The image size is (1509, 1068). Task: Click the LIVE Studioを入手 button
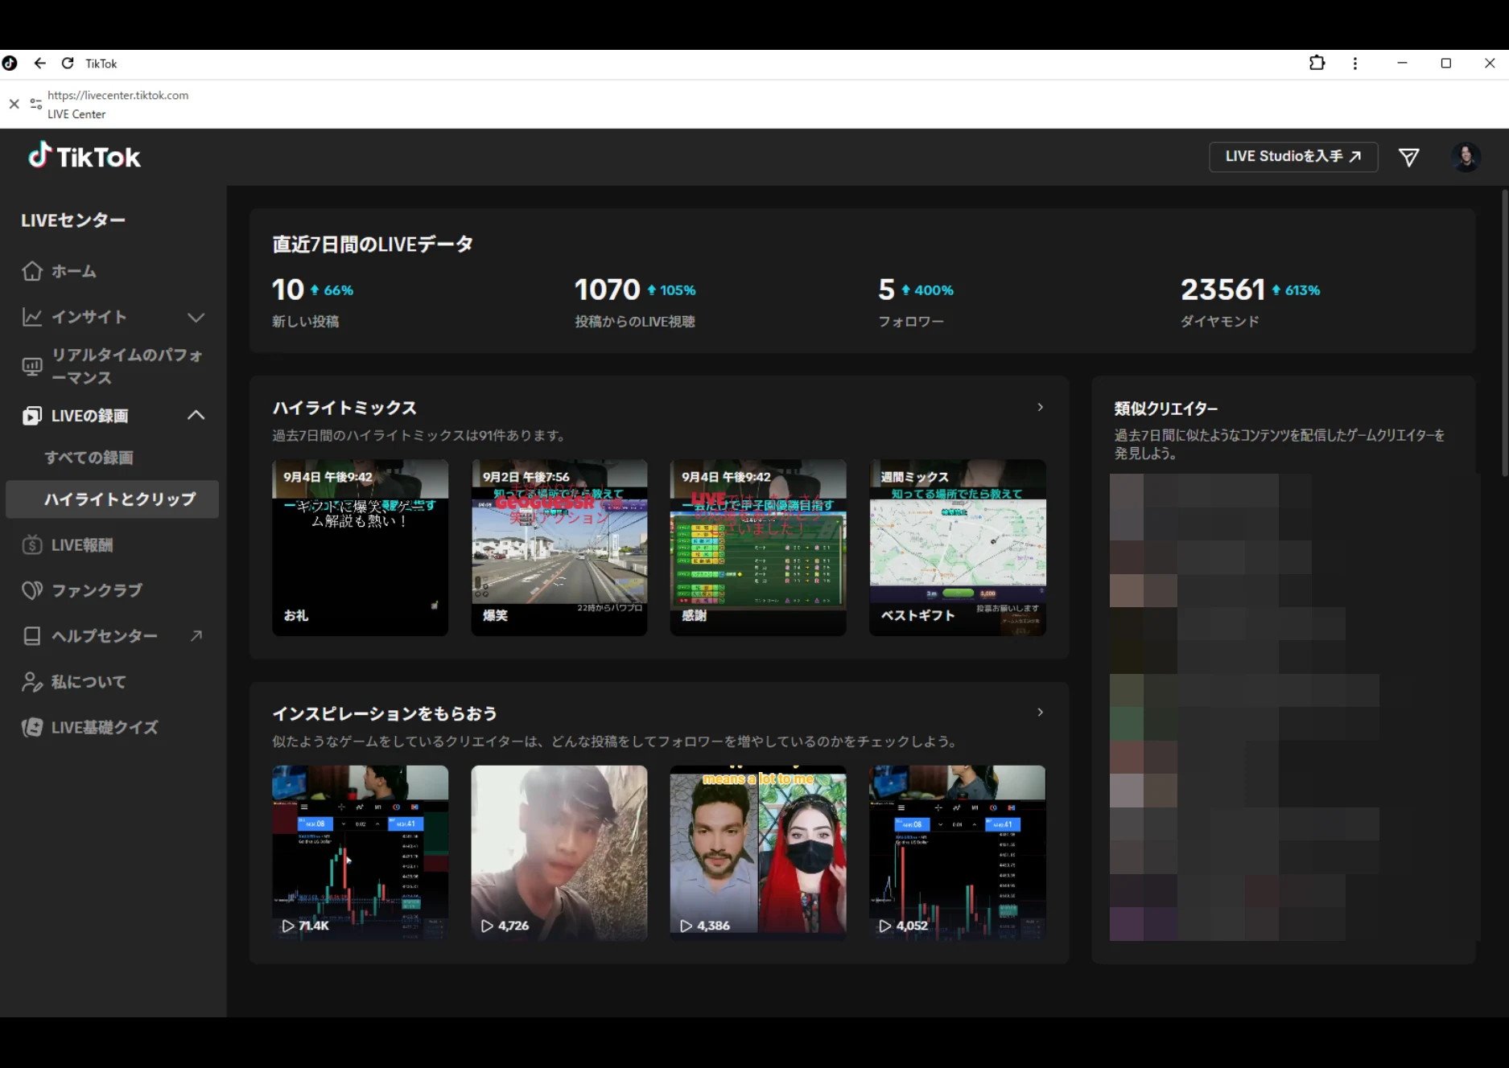(1293, 157)
